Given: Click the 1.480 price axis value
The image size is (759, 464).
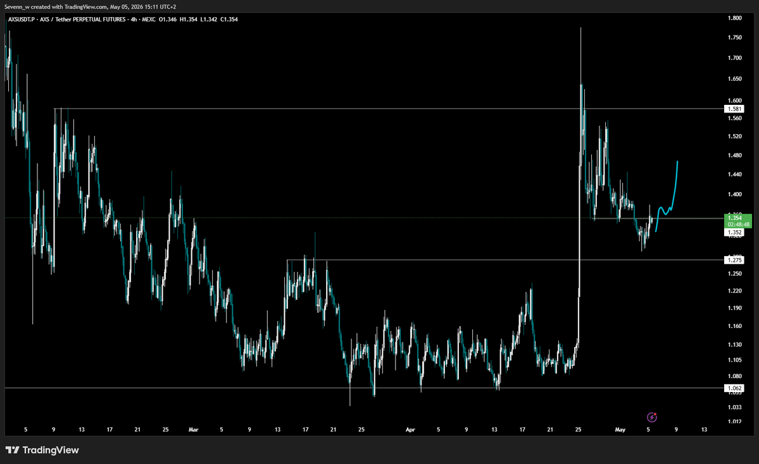Looking at the screenshot, I should [x=734, y=155].
